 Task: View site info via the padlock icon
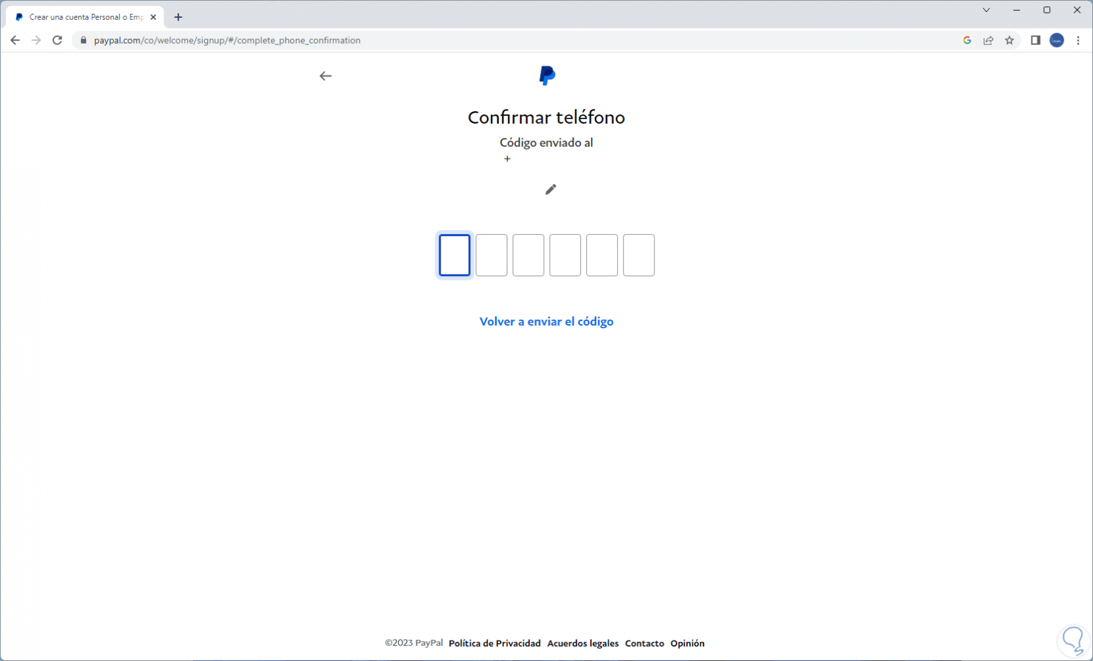click(83, 40)
